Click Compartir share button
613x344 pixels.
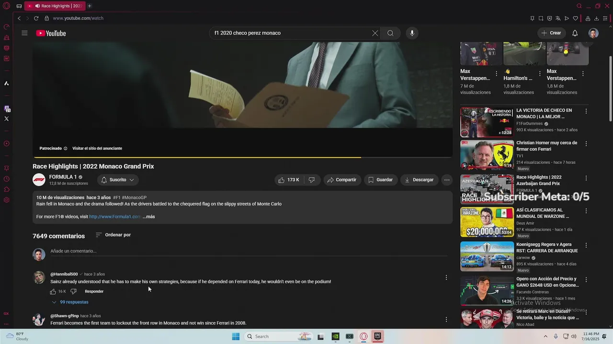click(342, 180)
